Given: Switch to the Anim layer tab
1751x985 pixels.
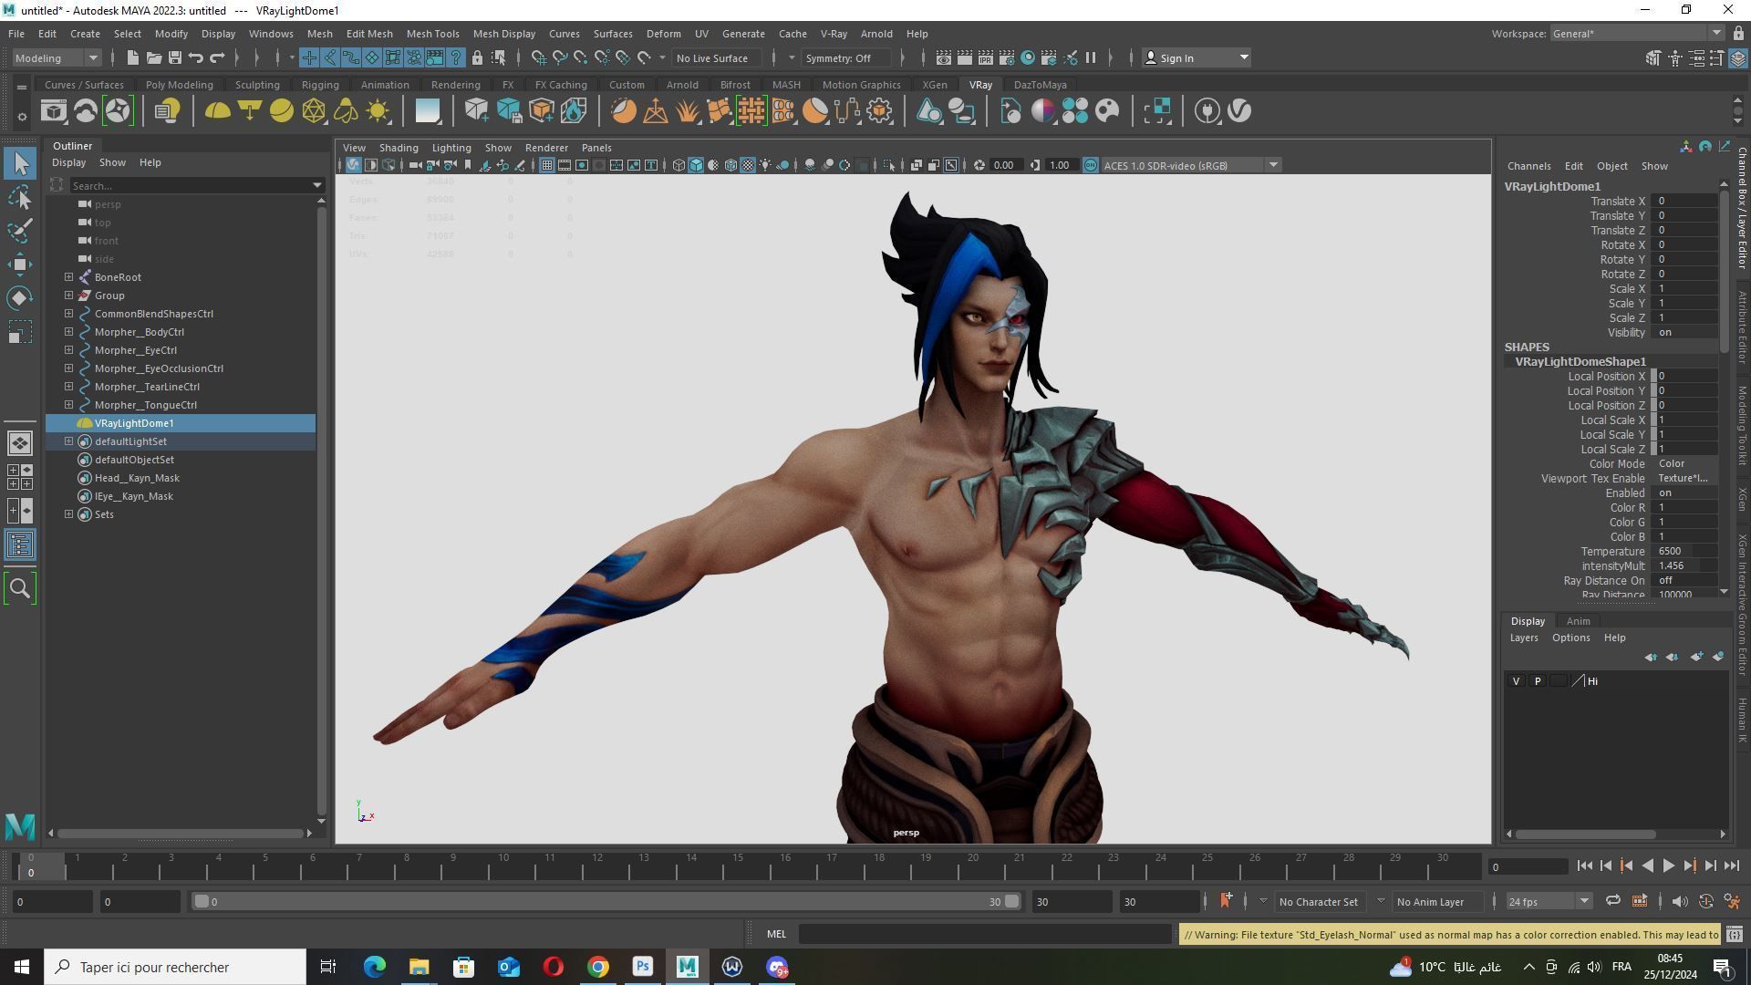Looking at the screenshot, I should tap(1578, 621).
